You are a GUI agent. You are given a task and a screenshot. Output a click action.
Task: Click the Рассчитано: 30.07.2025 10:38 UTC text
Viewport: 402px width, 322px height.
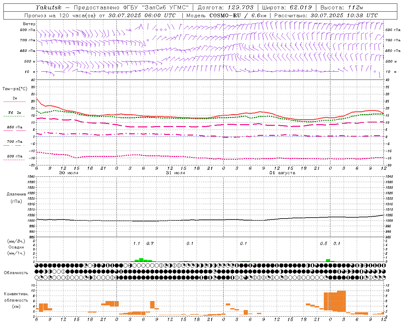tap(326, 15)
